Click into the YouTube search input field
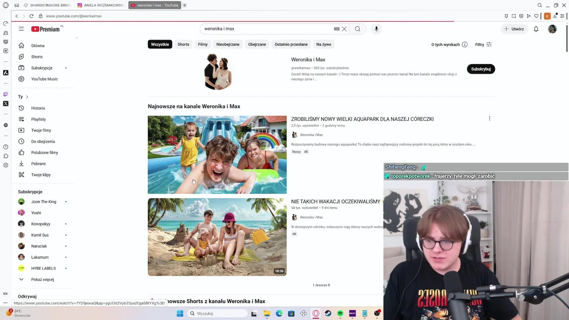 267,29
